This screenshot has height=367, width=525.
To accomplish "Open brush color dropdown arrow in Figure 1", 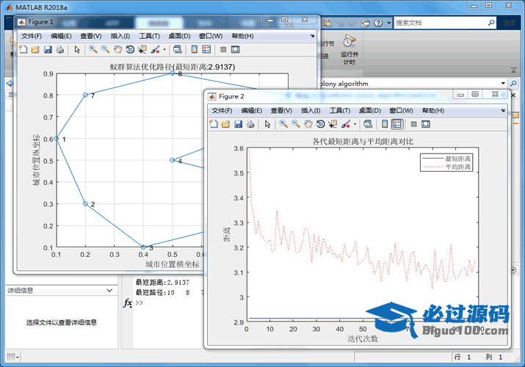I will pos(164,49).
